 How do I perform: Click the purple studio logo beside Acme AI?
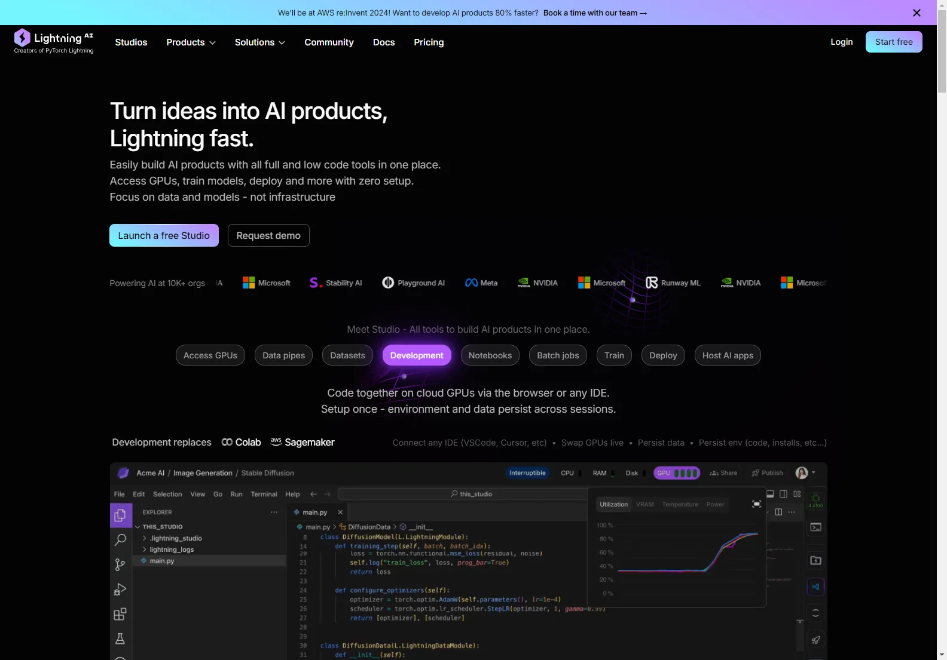coord(123,473)
